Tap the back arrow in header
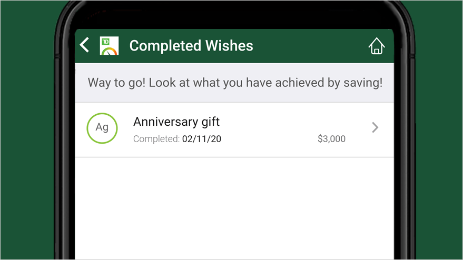Screen dimensions: 463x260 click(x=84, y=45)
